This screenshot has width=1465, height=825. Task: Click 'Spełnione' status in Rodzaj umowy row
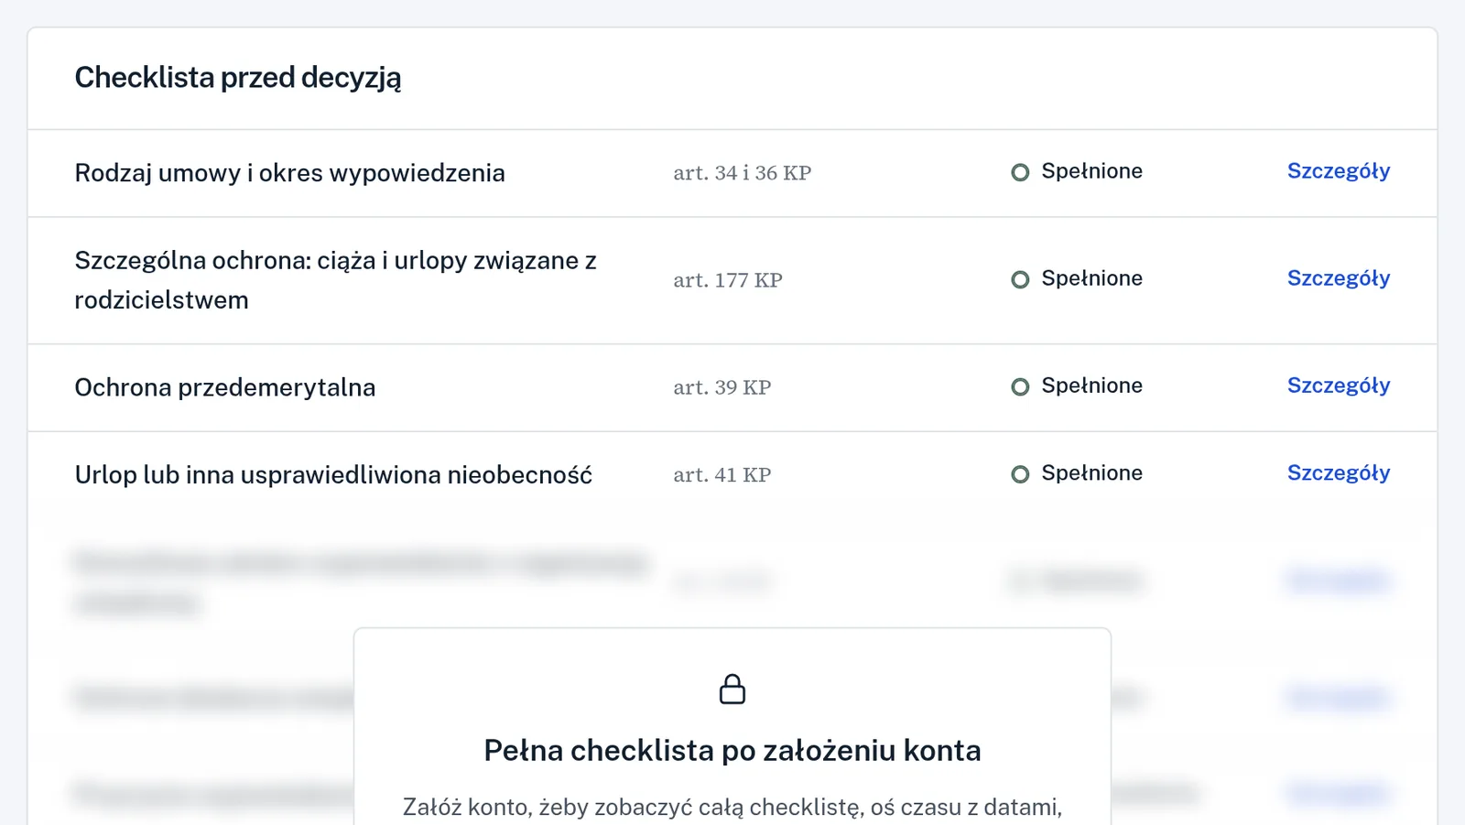point(1091,171)
